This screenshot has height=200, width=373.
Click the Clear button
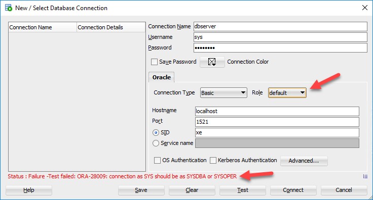[x=192, y=190]
